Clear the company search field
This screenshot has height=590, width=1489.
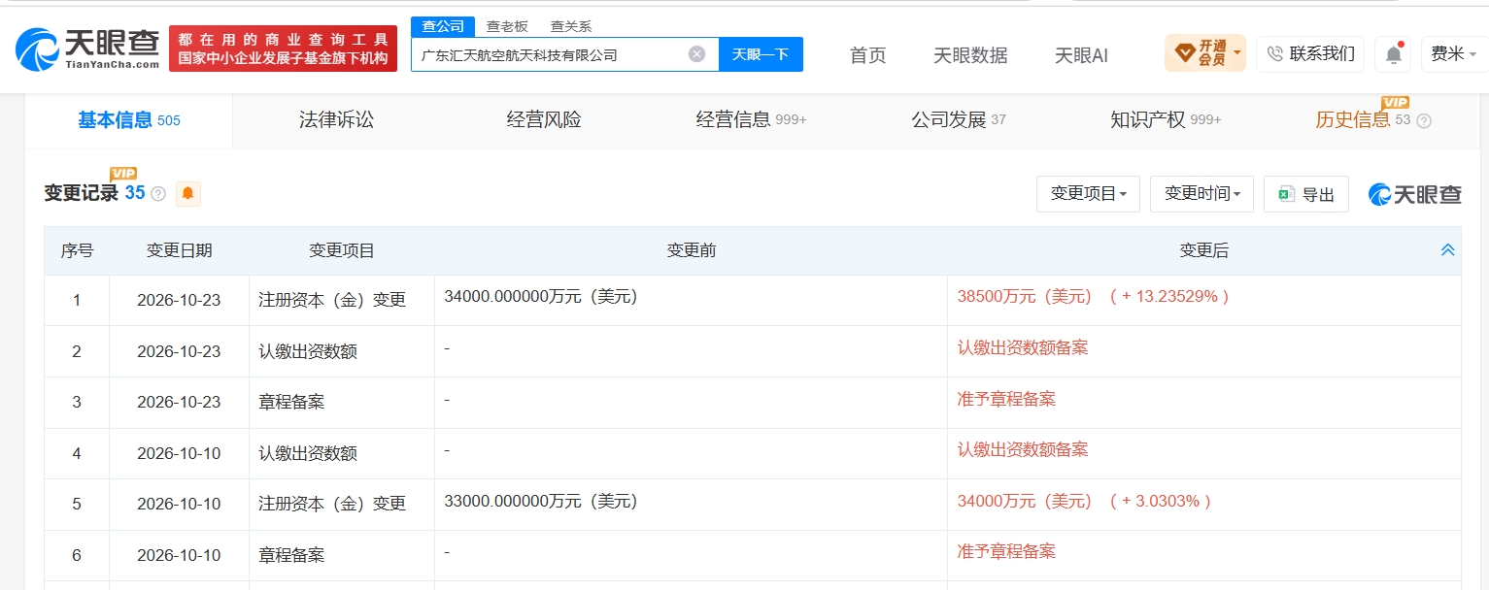click(696, 54)
